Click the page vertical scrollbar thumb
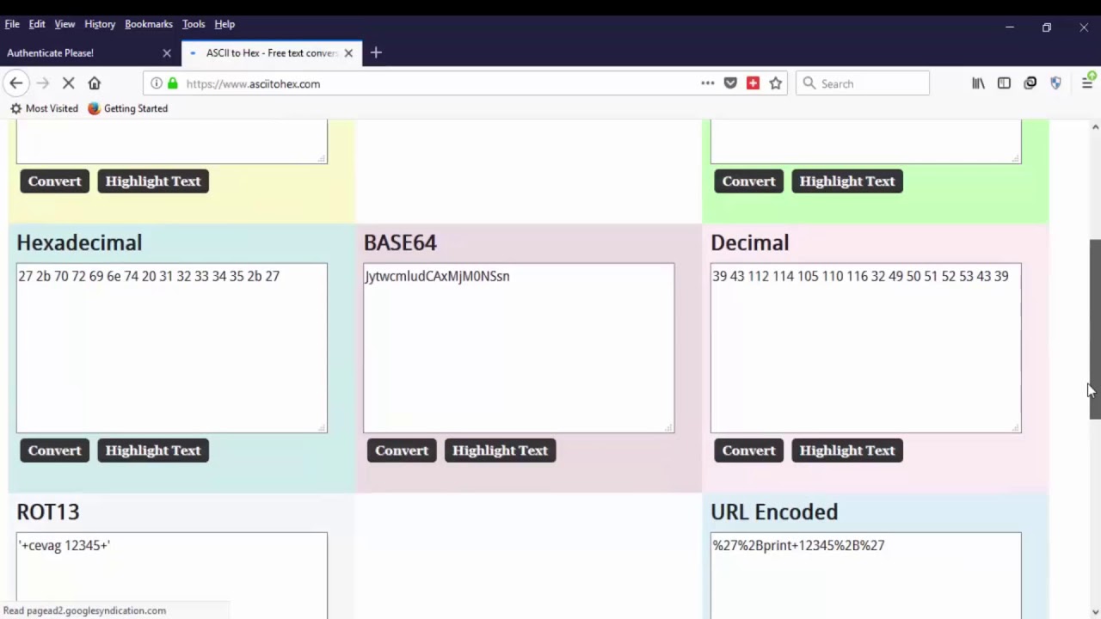This screenshot has width=1101, height=619. pos(1095,329)
